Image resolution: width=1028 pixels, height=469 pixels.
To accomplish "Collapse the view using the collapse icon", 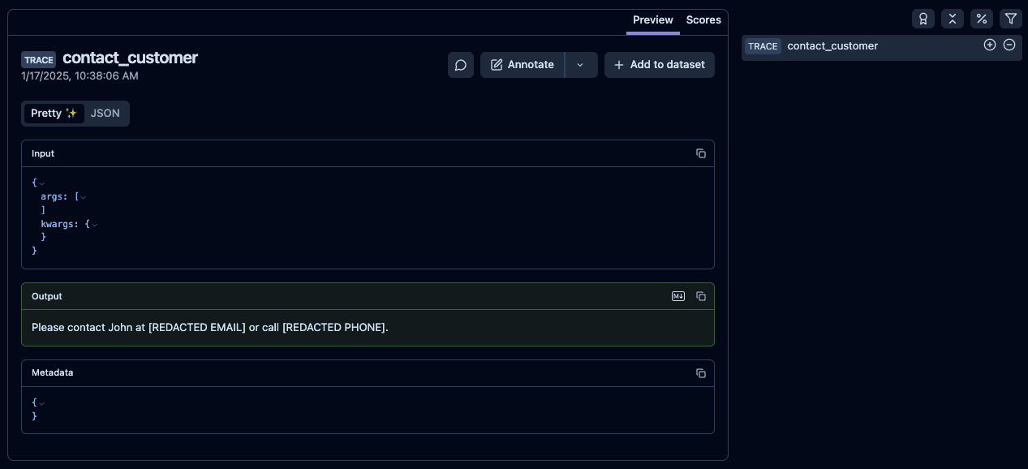I will (953, 19).
